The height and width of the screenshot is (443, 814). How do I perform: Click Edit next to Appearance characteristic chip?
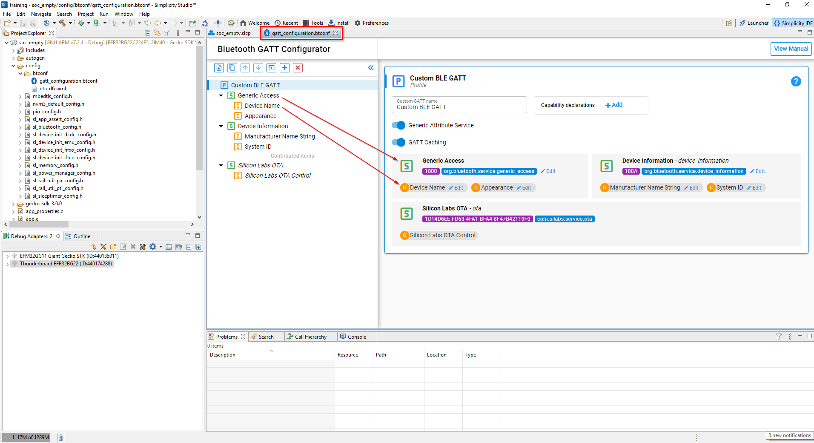(524, 188)
